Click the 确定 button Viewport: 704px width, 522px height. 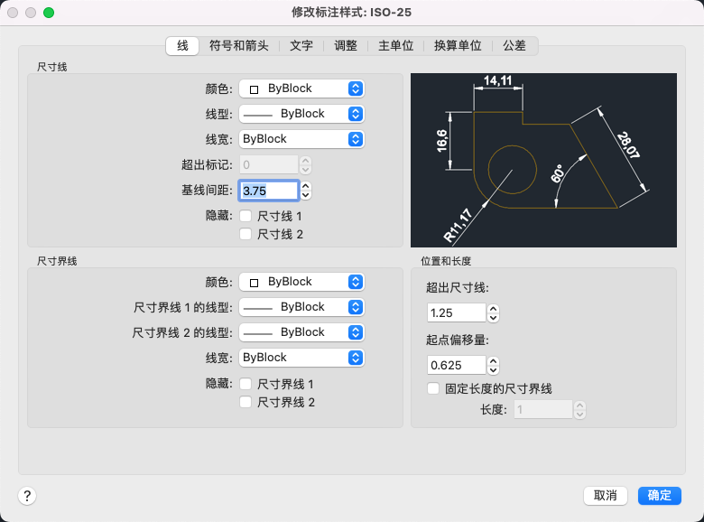(660, 496)
